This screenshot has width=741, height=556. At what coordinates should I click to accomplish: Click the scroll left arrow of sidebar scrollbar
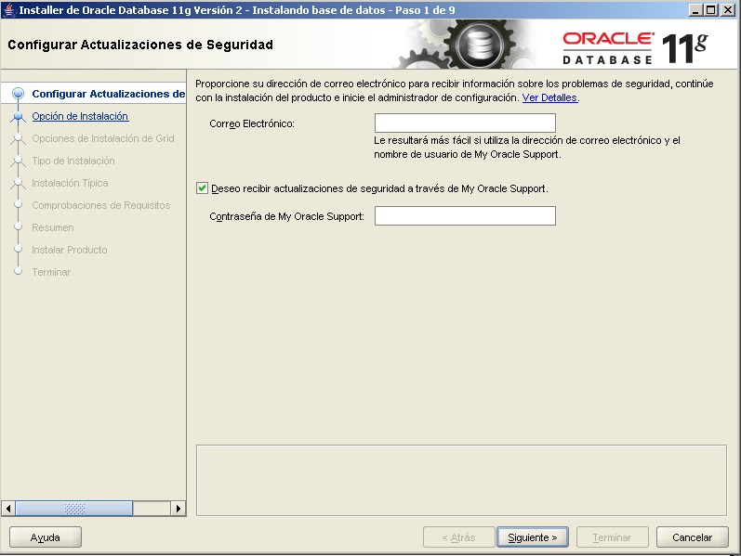pyautogui.click(x=8, y=509)
